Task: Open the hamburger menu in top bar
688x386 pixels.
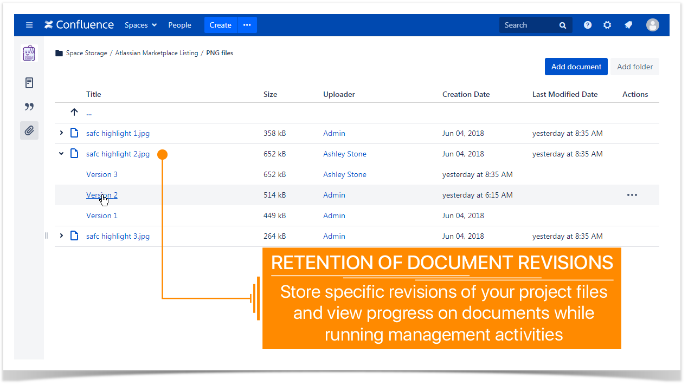Action: point(29,25)
